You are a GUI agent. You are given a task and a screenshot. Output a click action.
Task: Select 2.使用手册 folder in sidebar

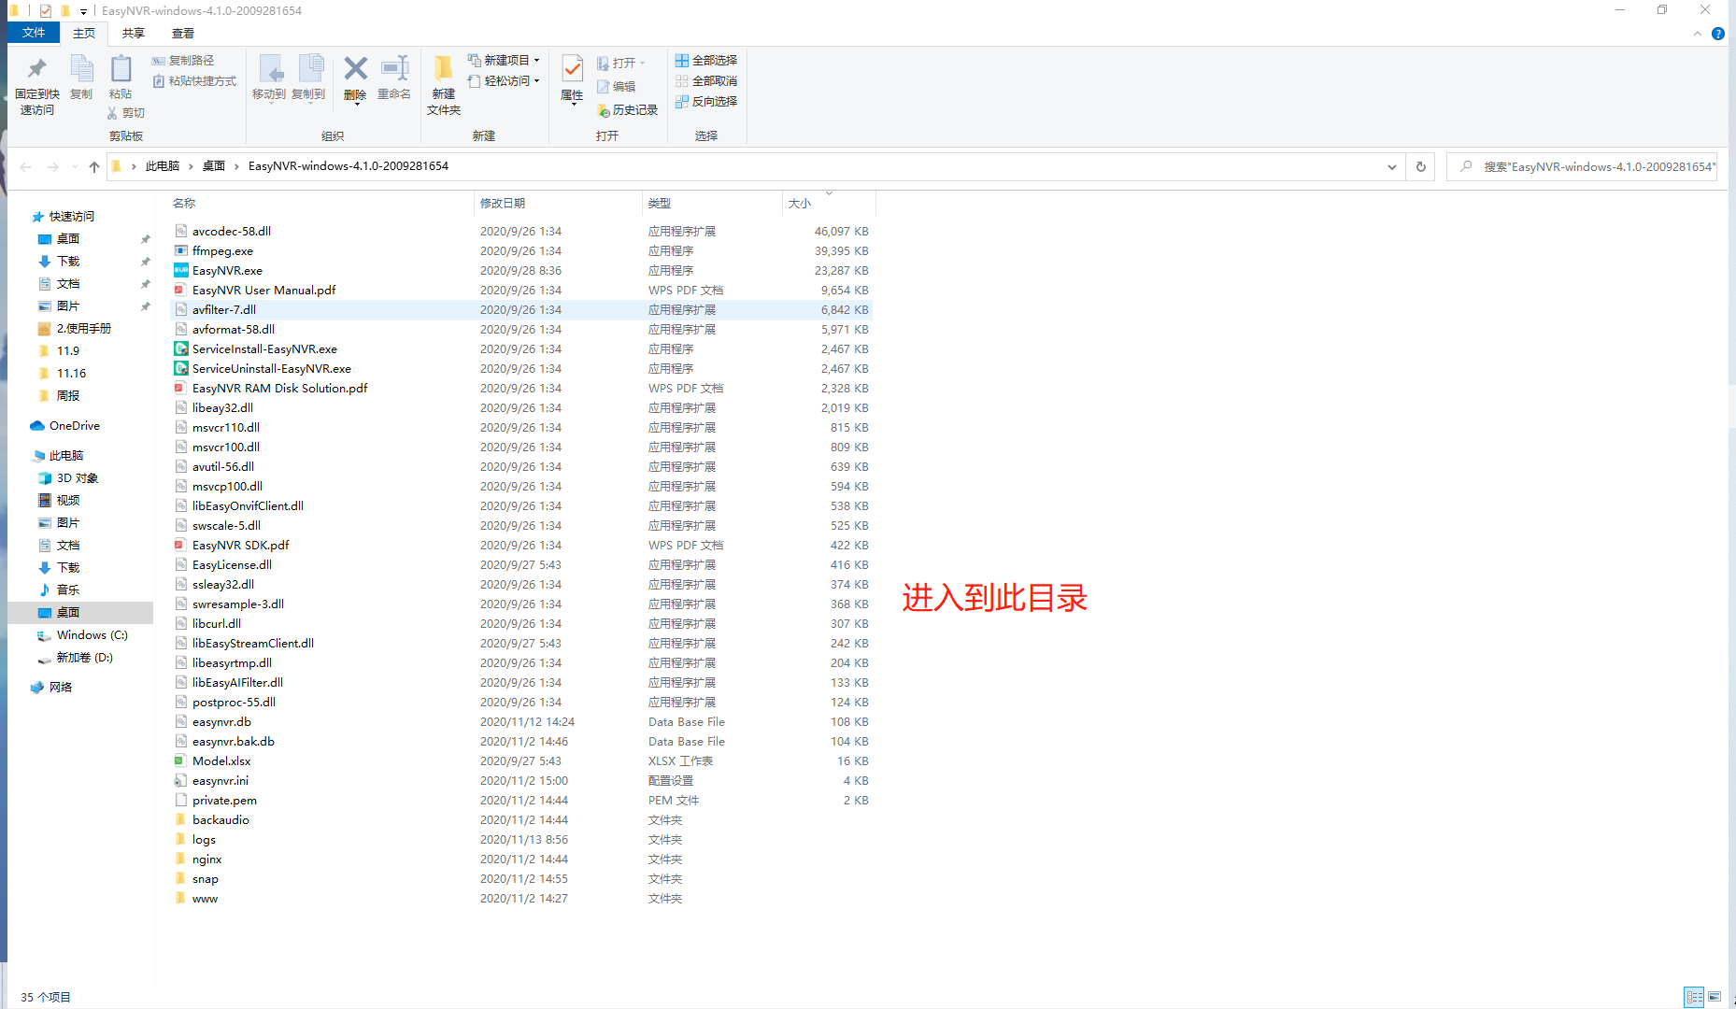pyautogui.click(x=84, y=329)
